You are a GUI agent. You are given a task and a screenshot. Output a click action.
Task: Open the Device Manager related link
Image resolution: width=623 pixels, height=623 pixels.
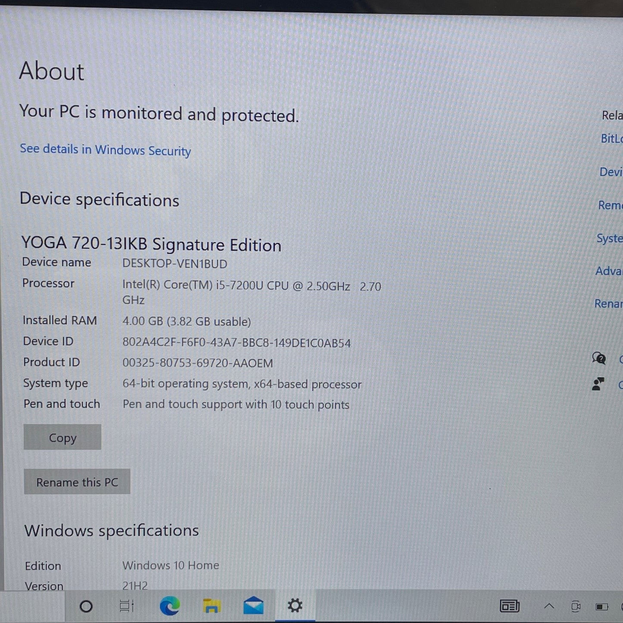(x=611, y=172)
